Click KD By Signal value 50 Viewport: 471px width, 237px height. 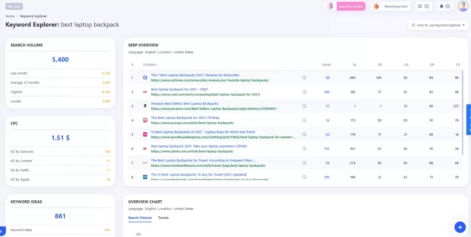click(x=109, y=180)
